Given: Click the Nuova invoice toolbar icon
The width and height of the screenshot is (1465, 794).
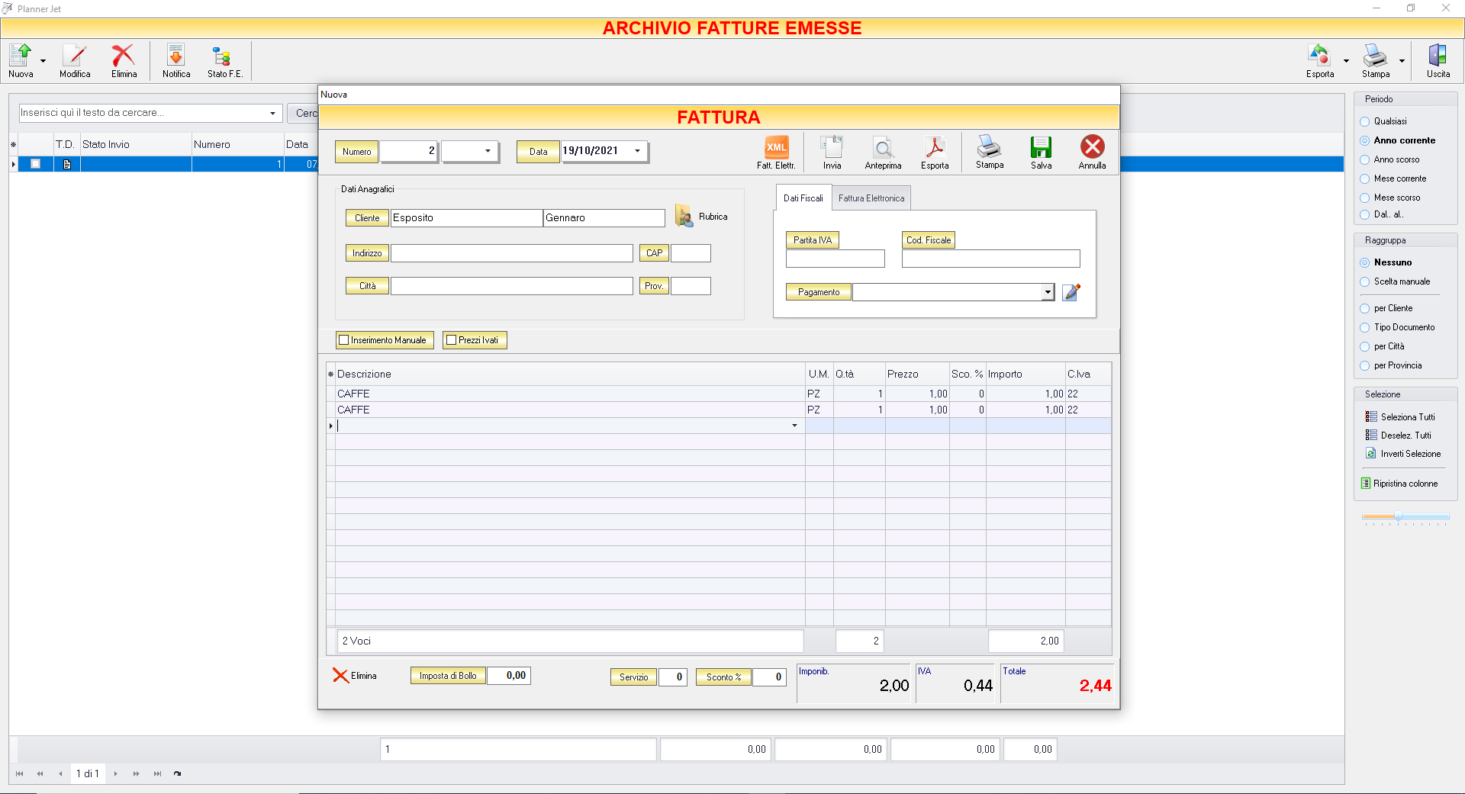Looking at the screenshot, I should tap(21, 56).
